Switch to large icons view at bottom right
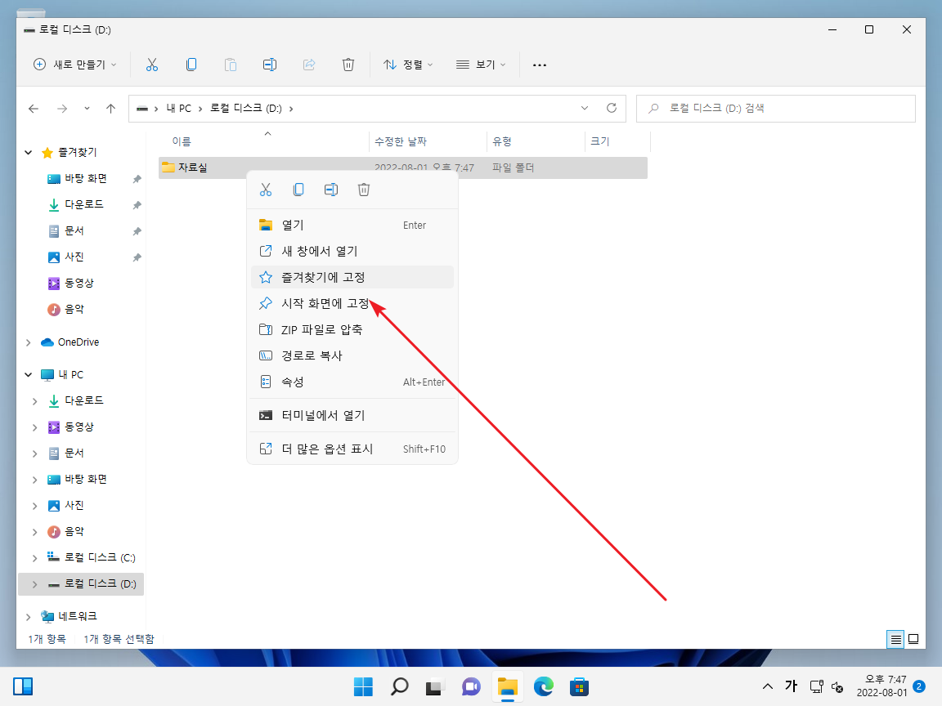 point(913,639)
